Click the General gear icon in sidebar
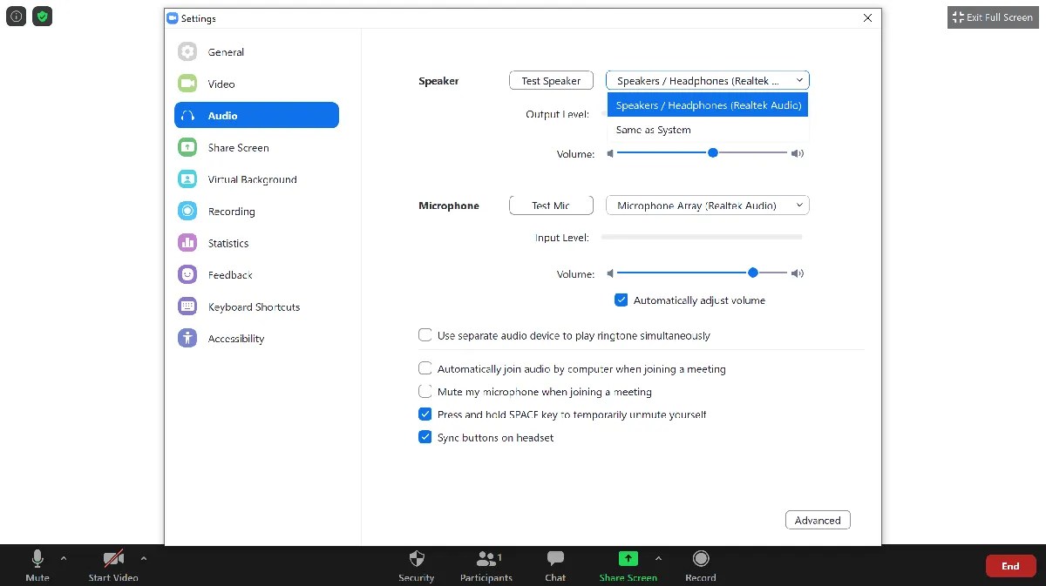 tap(187, 52)
